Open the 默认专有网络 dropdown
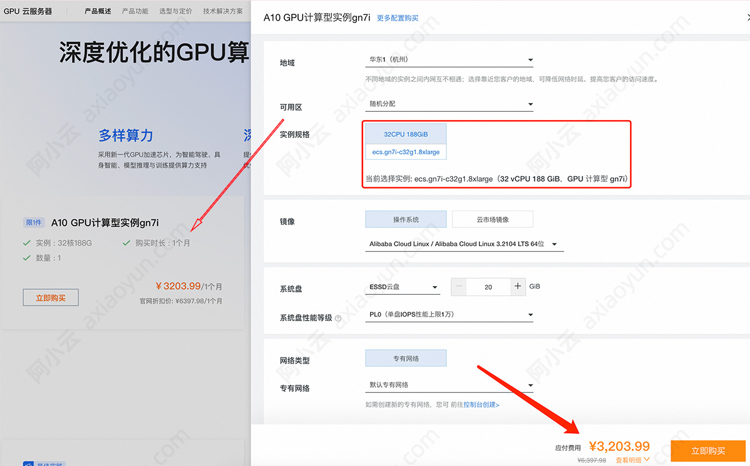The height and width of the screenshot is (466, 750). (x=449, y=385)
